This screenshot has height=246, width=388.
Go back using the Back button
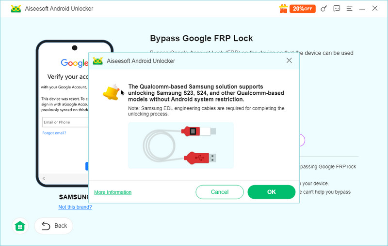click(x=54, y=226)
